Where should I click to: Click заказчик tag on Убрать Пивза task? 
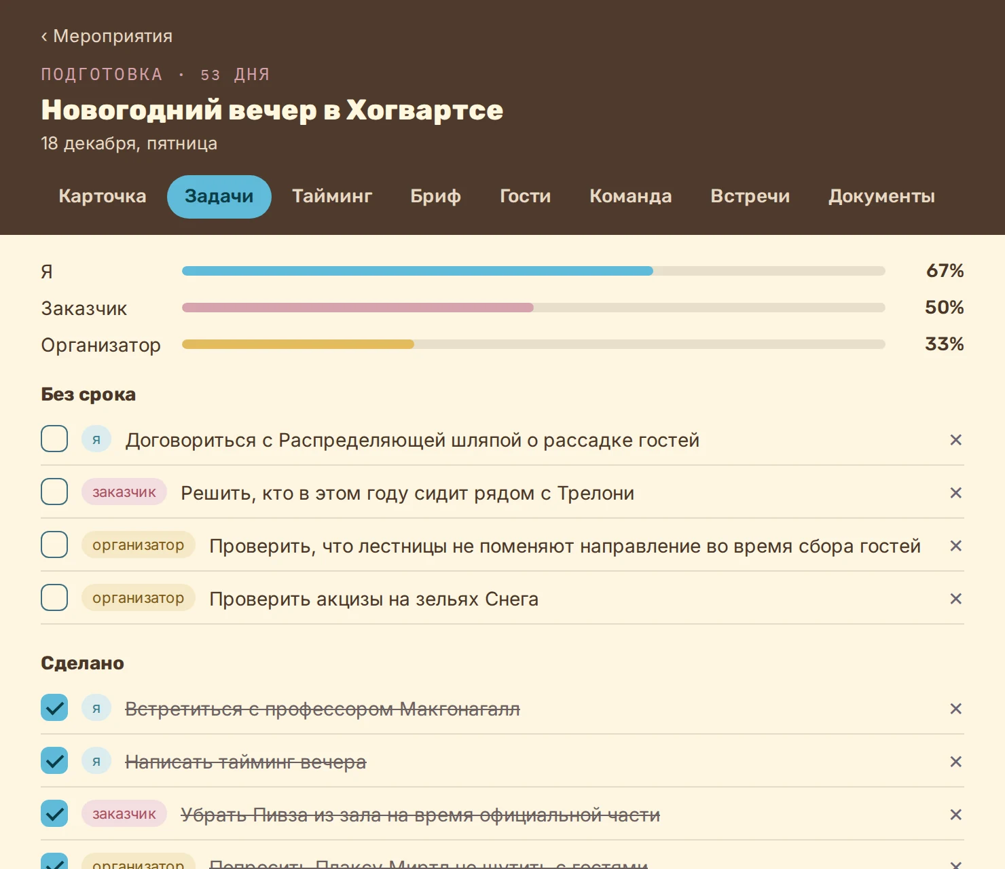pos(124,814)
